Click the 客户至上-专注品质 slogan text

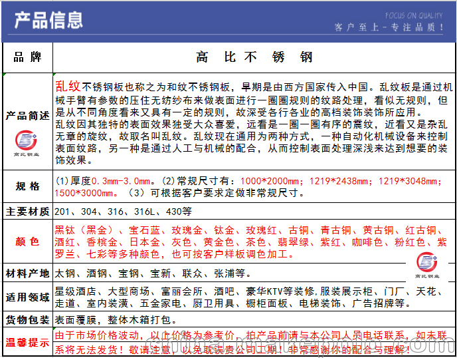click(389, 27)
